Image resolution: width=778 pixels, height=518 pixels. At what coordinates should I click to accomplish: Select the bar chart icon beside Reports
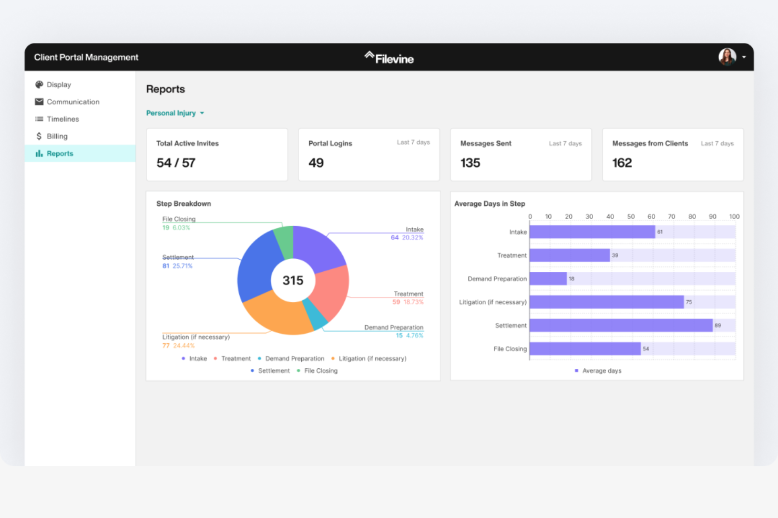(x=39, y=153)
